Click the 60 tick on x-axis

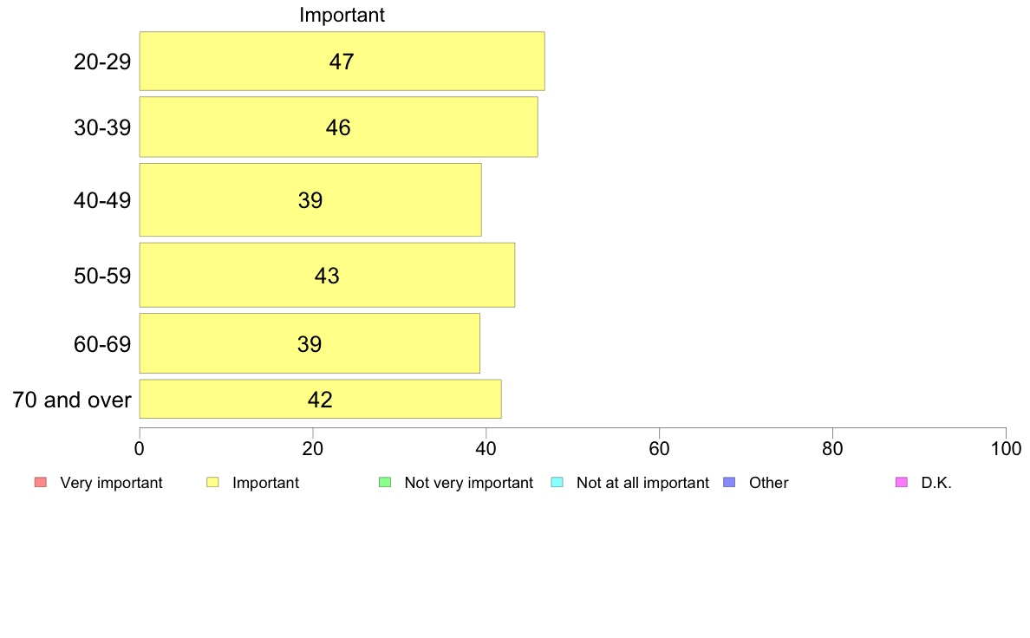pos(660,449)
